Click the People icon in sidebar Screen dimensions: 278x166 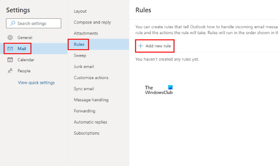(x=10, y=71)
